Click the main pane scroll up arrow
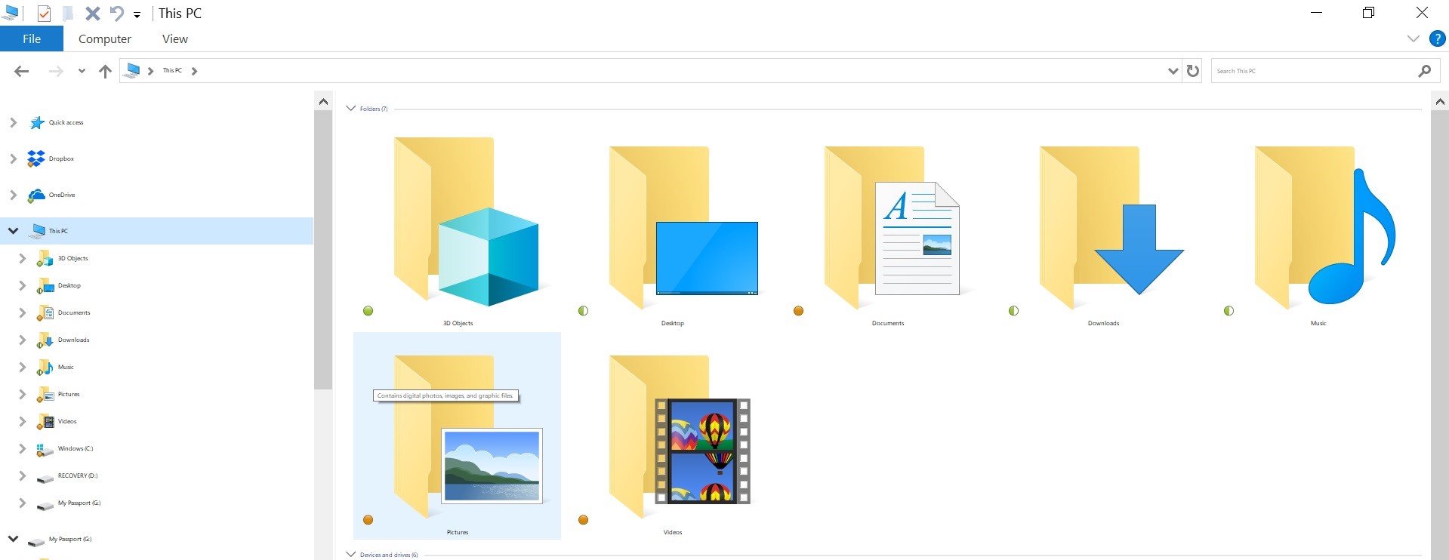 [x=1440, y=101]
